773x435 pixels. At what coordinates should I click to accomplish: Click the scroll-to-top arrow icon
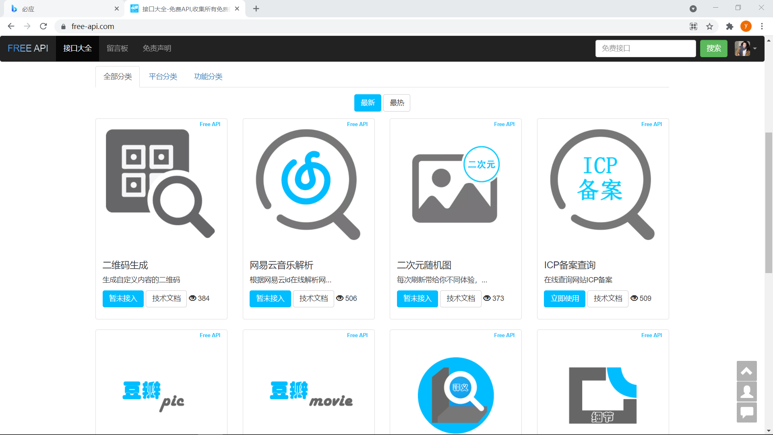(746, 371)
